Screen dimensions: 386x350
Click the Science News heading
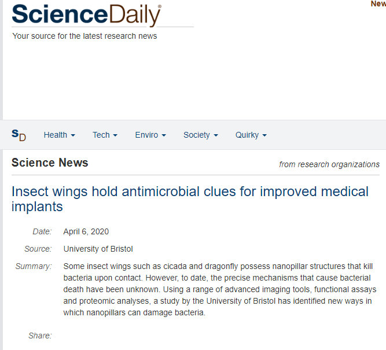pyautogui.click(x=50, y=163)
